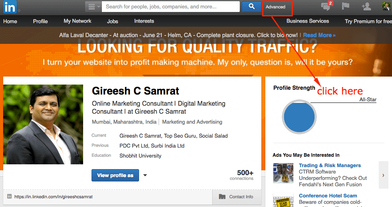Open the search category dropdown menu
Screen dimensions: 392x207
(93, 7)
